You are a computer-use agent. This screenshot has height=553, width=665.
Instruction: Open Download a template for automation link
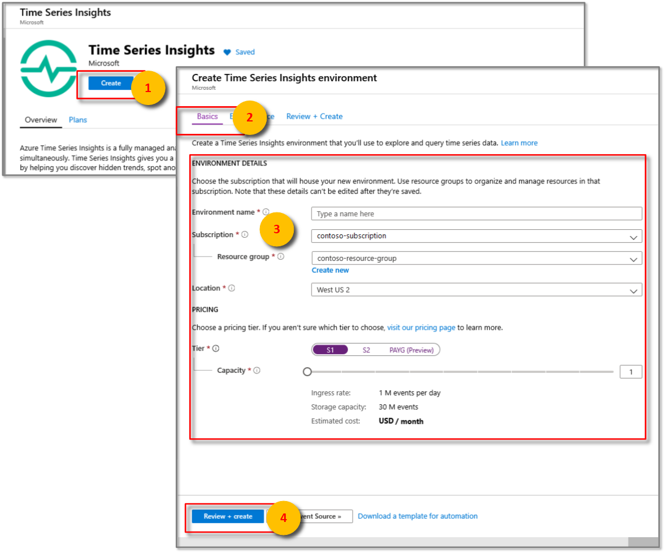[x=418, y=516]
